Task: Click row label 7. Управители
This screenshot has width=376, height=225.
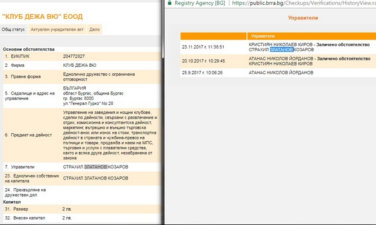Action: click(x=19, y=167)
